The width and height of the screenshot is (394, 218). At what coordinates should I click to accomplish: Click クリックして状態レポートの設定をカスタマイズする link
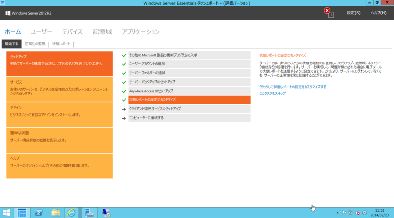[293, 87]
